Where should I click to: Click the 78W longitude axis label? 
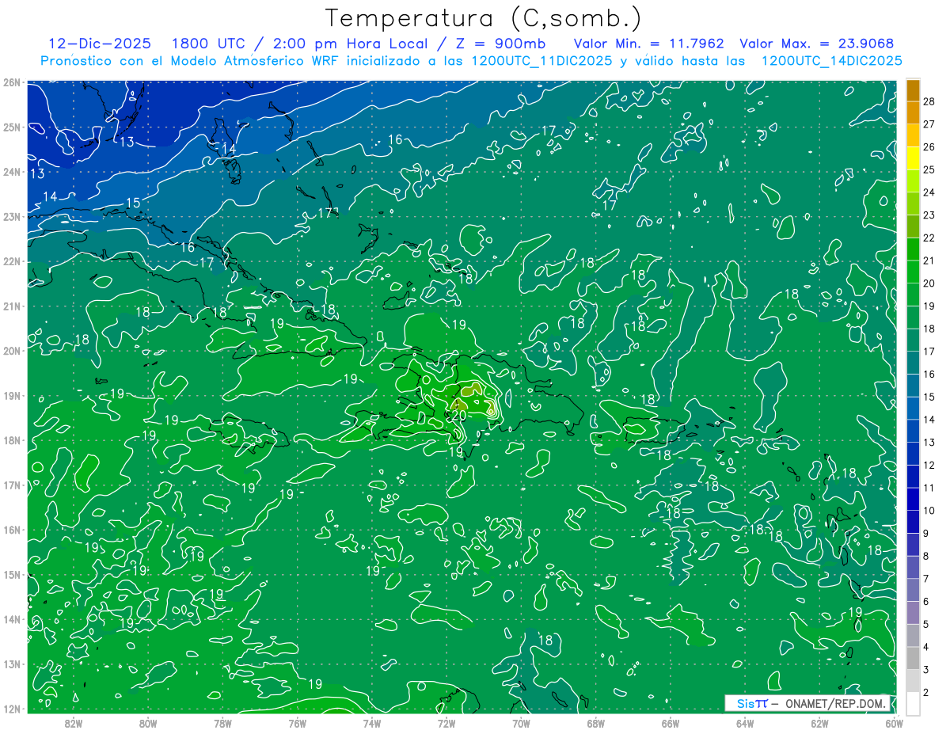click(x=222, y=722)
